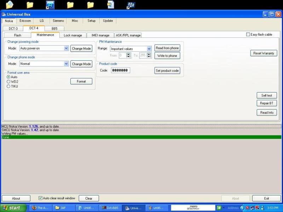Open the Windows Start menu

[13, 208]
